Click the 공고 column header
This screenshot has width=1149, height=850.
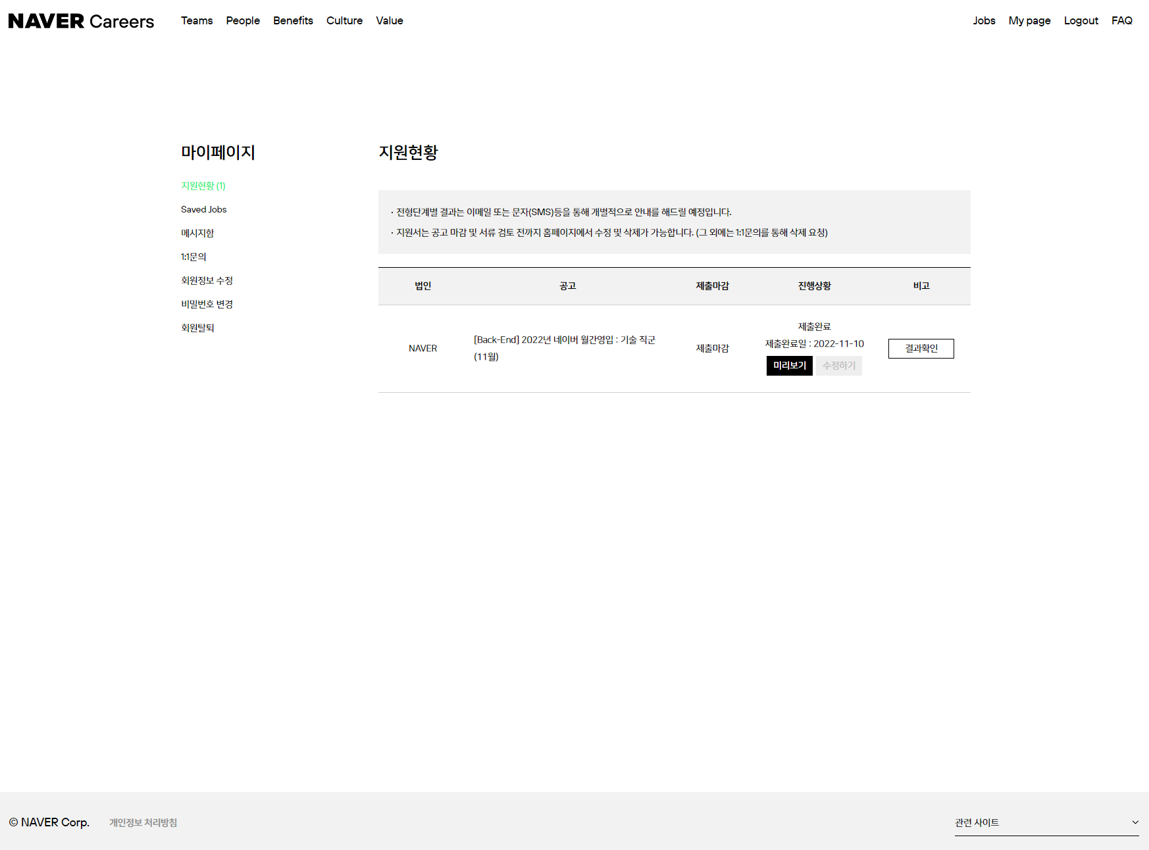pyautogui.click(x=567, y=286)
